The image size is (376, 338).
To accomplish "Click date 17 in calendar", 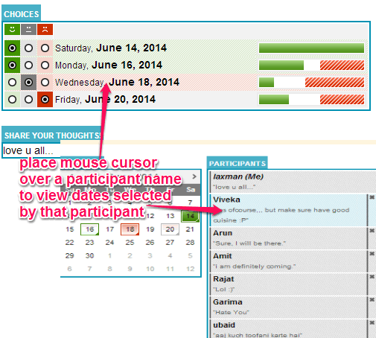I will (109, 229).
